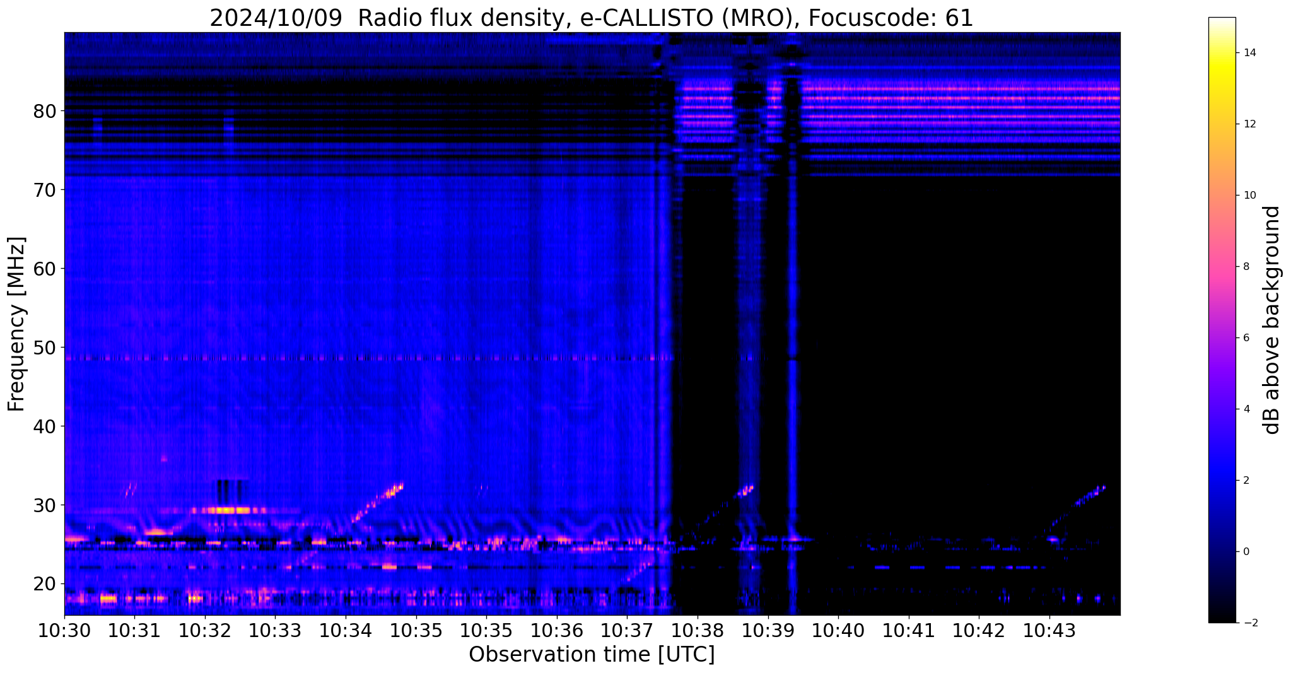Click the 10:30 time tick label
The height and width of the screenshot is (673, 1291).
point(64,631)
